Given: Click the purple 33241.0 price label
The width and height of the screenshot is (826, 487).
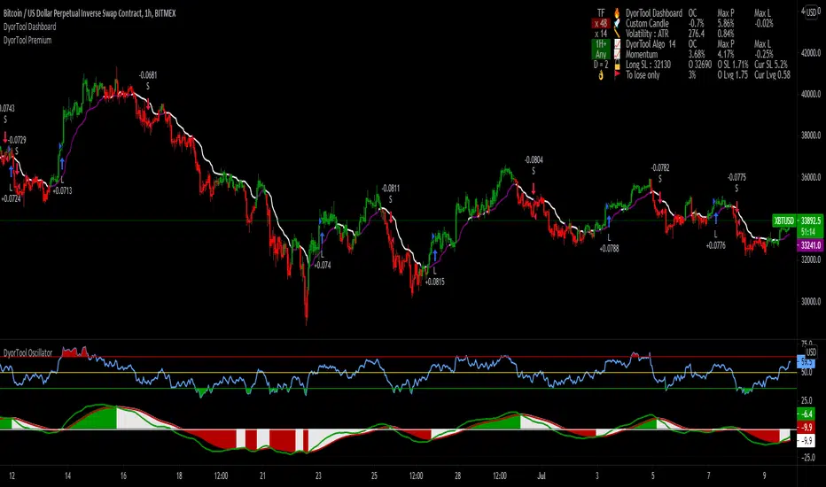Looking at the screenshot, I should tap(810, 245).
